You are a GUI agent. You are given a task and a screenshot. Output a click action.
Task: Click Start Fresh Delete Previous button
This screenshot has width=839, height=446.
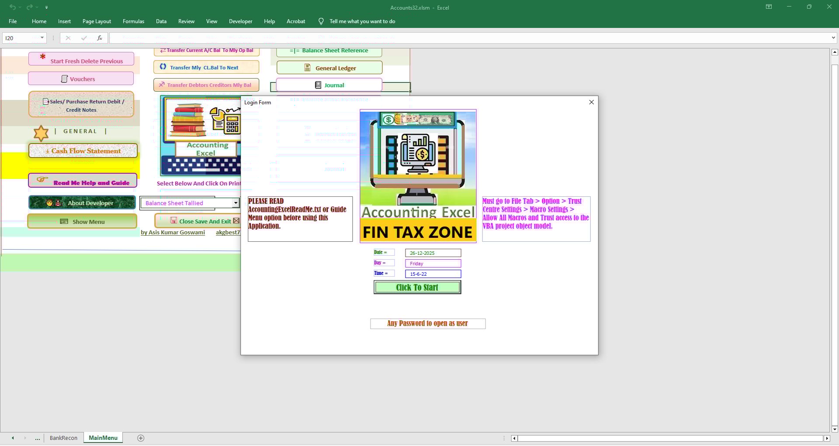click(81, 59)
